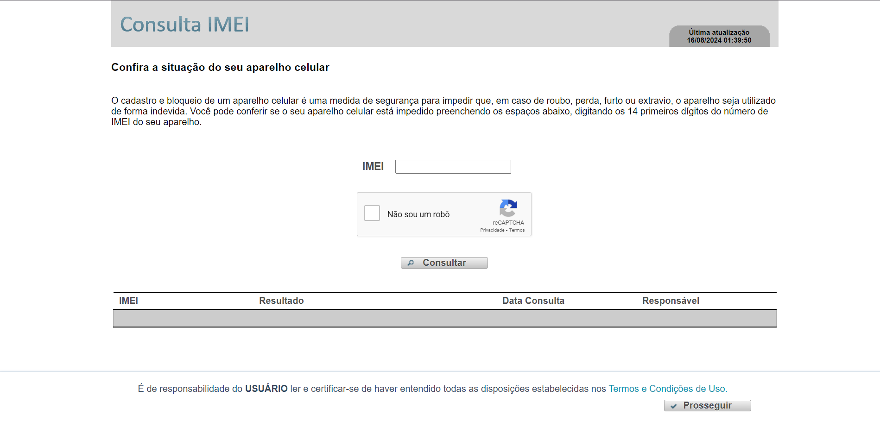The image size is (880, 422).
Task: Open the reCAPTCHA Privacidade link
Action: [492, 230]
